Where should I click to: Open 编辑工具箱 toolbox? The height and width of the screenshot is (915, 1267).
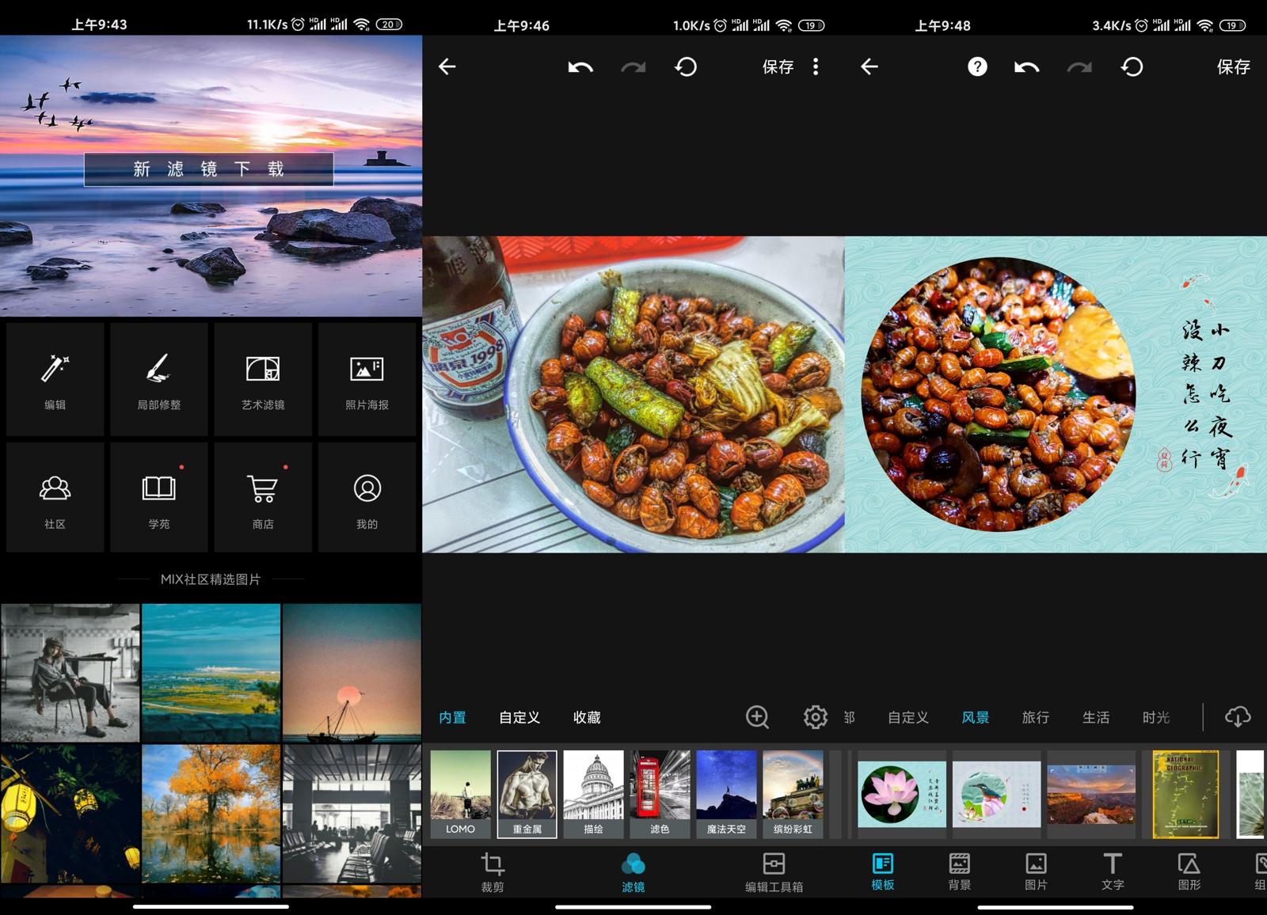tap(774, 871)
